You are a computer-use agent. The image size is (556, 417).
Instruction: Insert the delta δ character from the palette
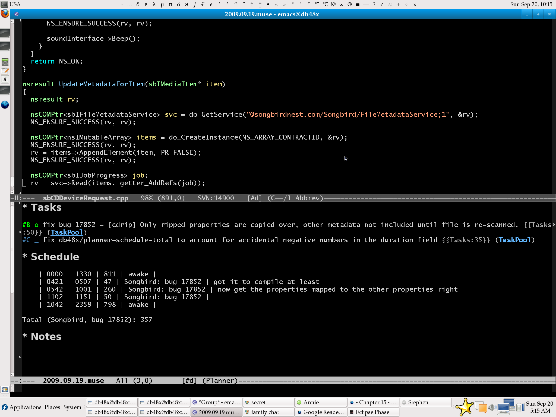(138, 4)
